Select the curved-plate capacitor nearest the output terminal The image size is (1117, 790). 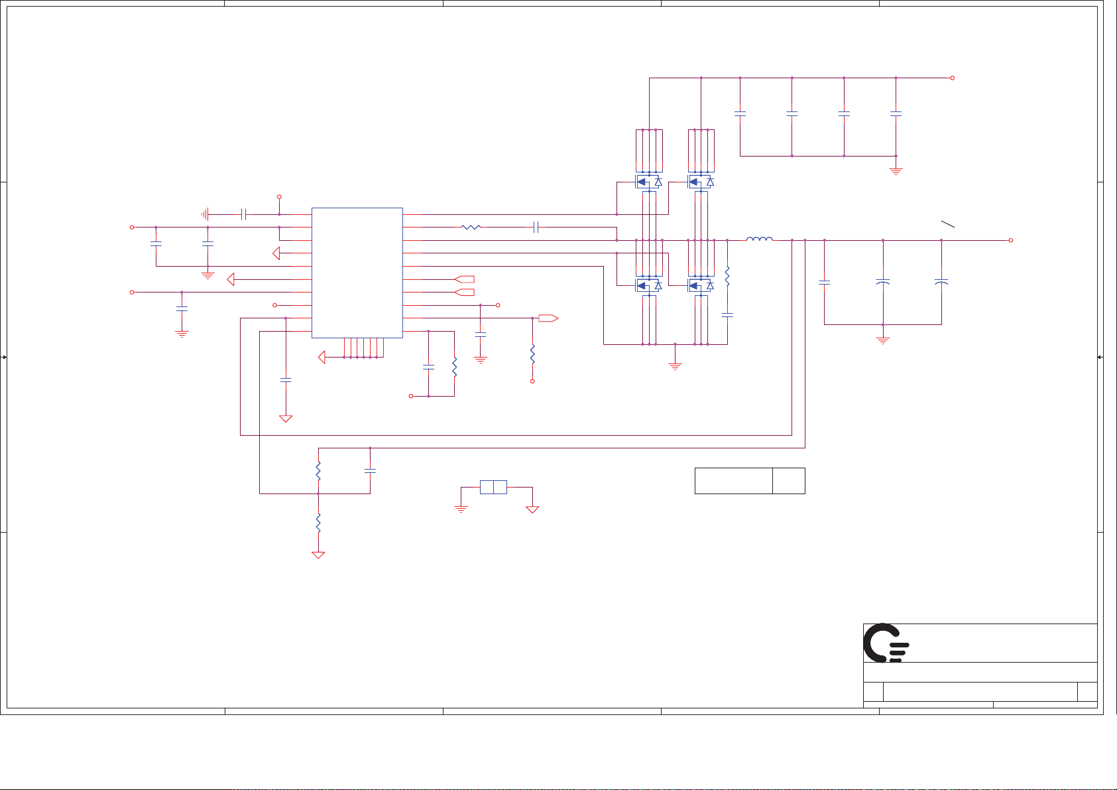(941, 282)
